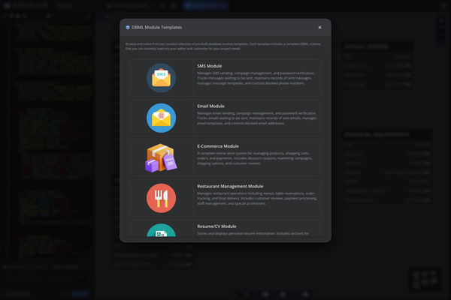Click the Restaurant fork and knife icon

pos(161,198)
